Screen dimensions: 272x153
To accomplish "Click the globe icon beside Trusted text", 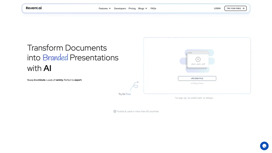I will (115, 111).
